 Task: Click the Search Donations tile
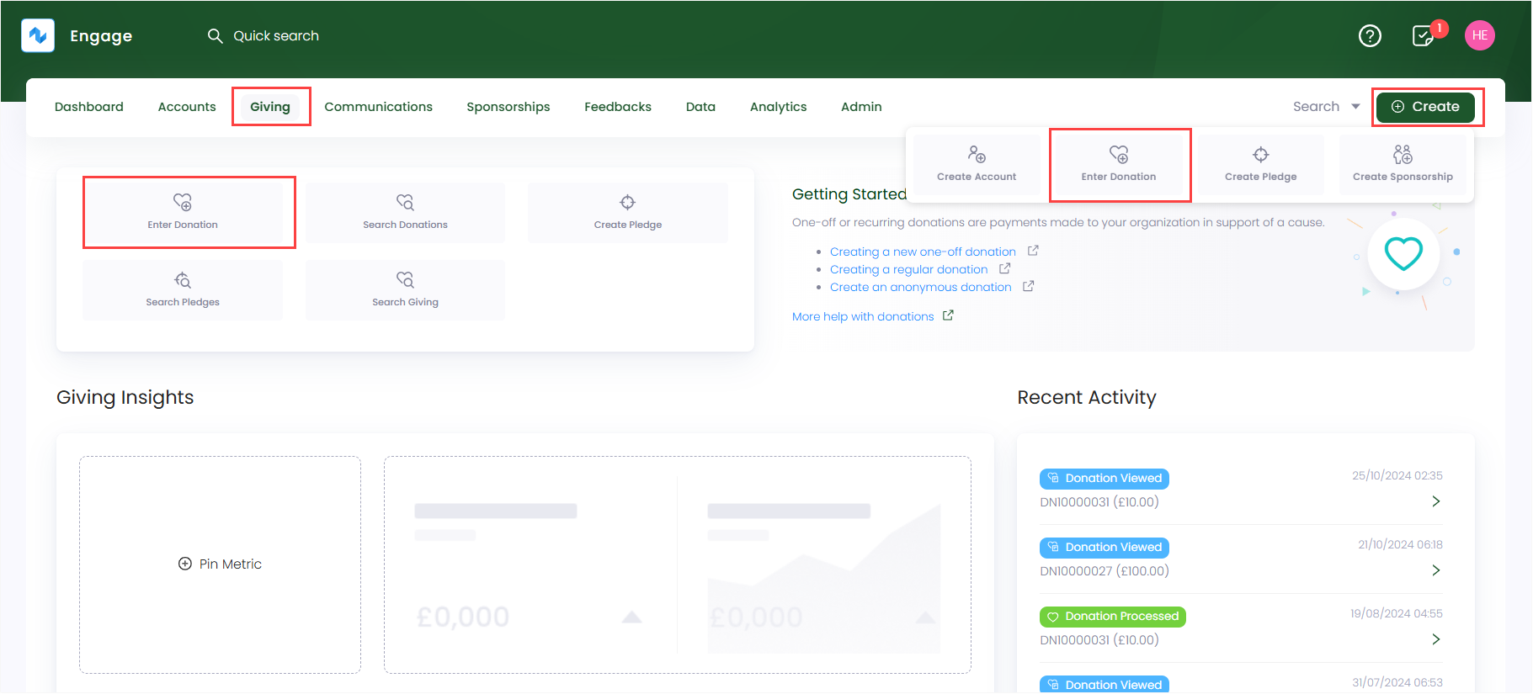pos(405,212)
